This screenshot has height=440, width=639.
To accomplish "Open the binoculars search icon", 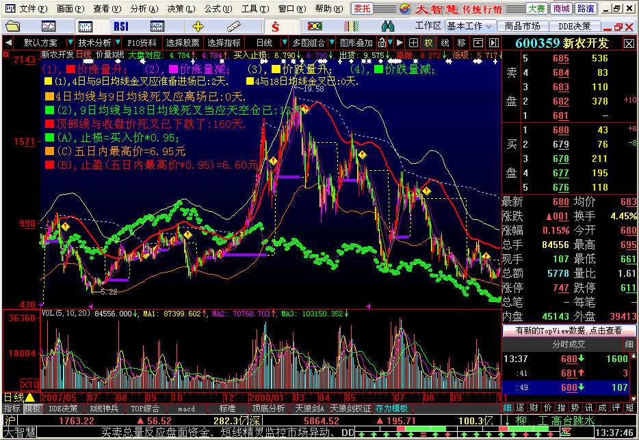I will 387,27.
